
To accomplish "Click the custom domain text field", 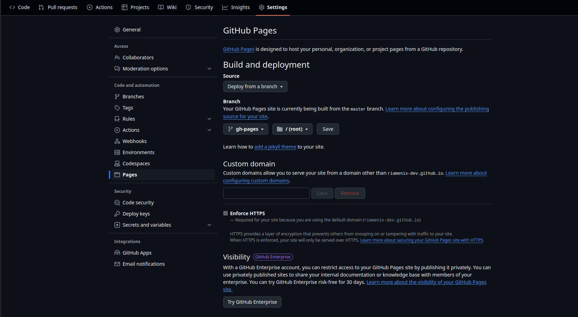I will click(x=267, y=193).
